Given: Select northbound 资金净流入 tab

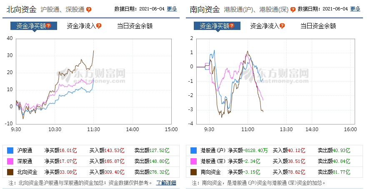Looking at the screenshot, I should pyautogui.click(x=81, y=26).
